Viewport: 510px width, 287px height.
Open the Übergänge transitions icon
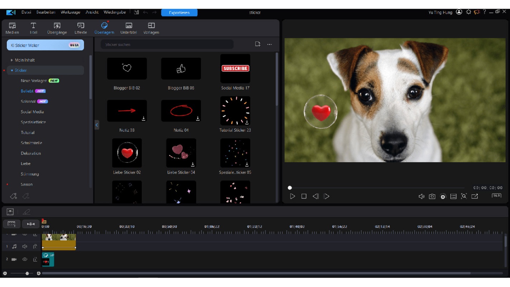tap(57, 28)
